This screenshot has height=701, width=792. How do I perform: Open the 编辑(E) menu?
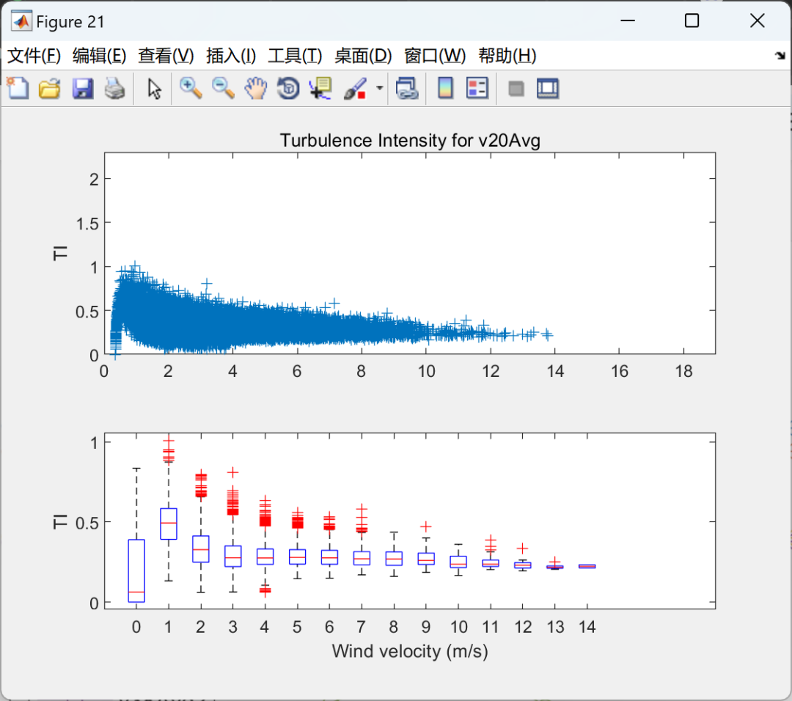[x=100, y=56]
